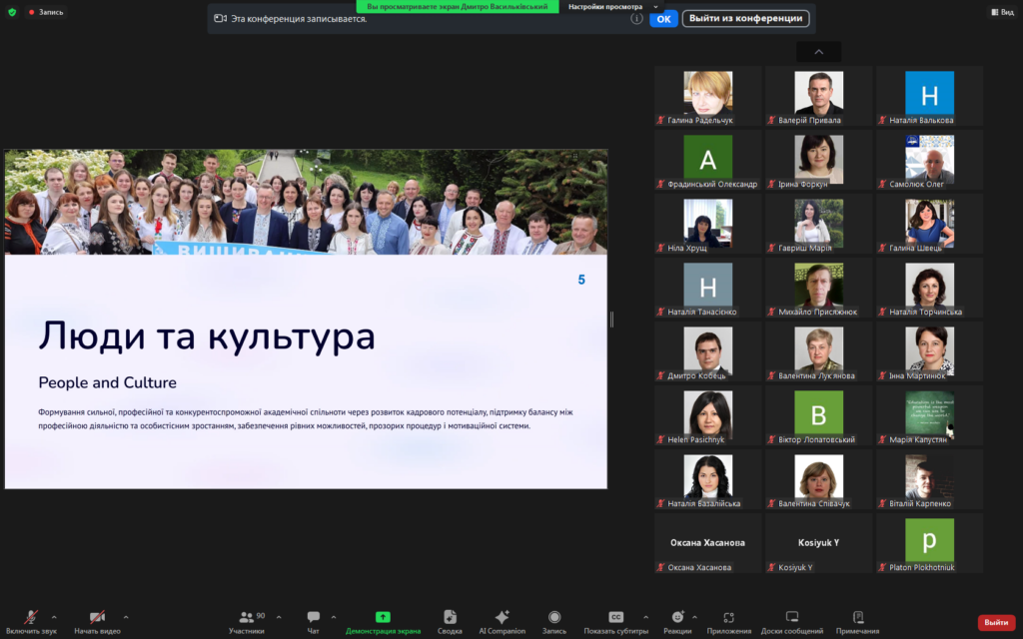Open the Примечания notes item

pyautogui.click(x=857, y=617)
